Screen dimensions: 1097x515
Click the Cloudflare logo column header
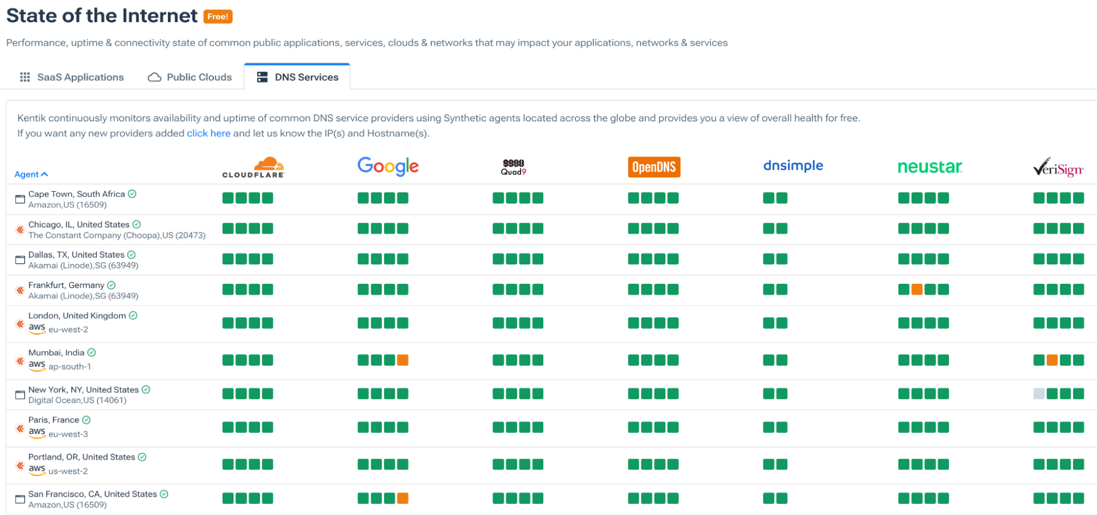(253, 167)
